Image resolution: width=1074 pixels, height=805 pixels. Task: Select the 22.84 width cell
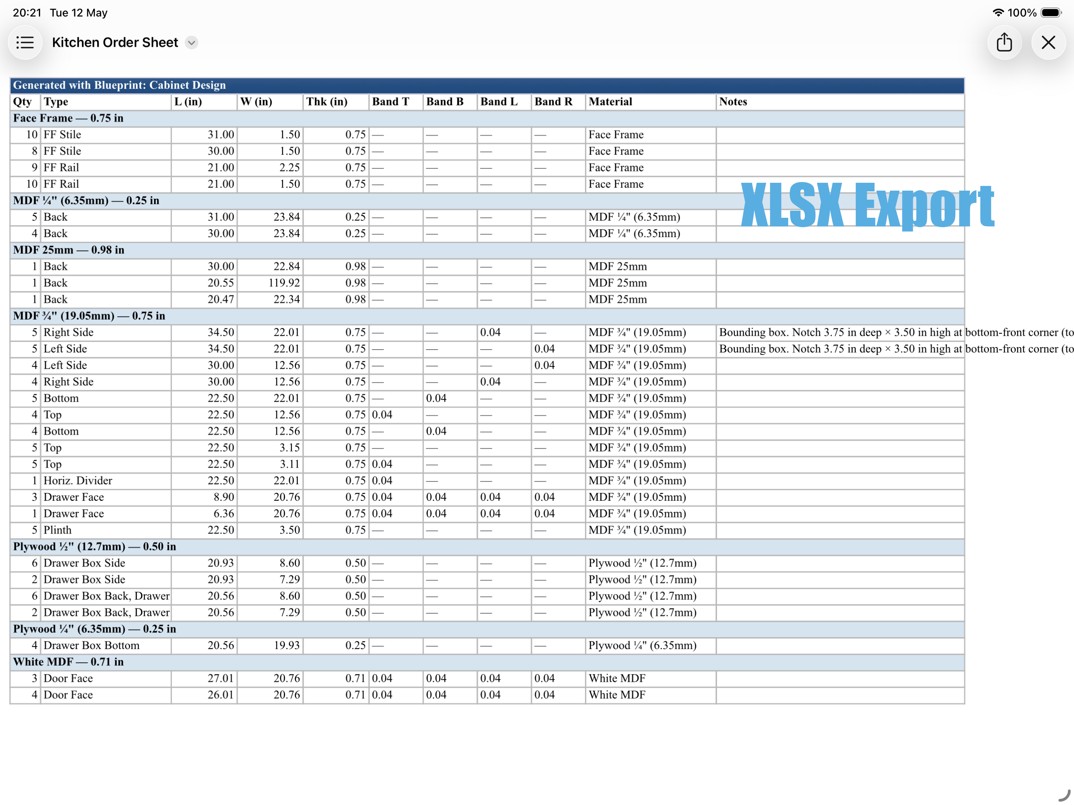270,266
